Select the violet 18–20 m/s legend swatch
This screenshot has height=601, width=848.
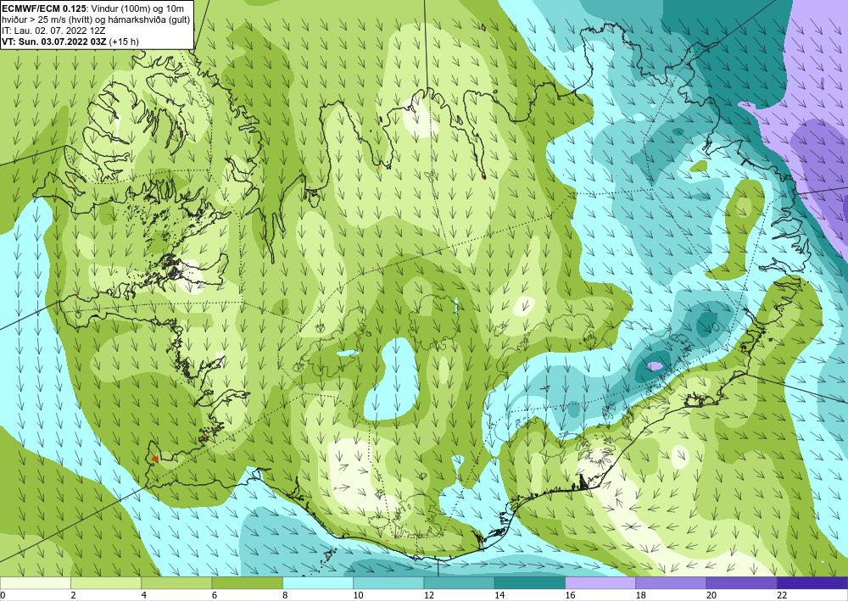click(x=671, y=582)
